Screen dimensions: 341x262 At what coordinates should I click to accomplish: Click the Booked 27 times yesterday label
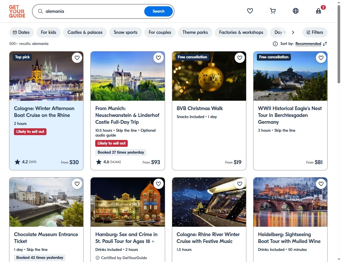(121, 152)
